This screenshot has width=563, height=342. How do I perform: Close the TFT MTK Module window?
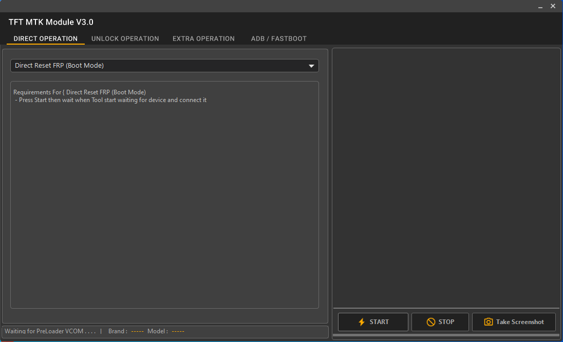click(553, 6)
